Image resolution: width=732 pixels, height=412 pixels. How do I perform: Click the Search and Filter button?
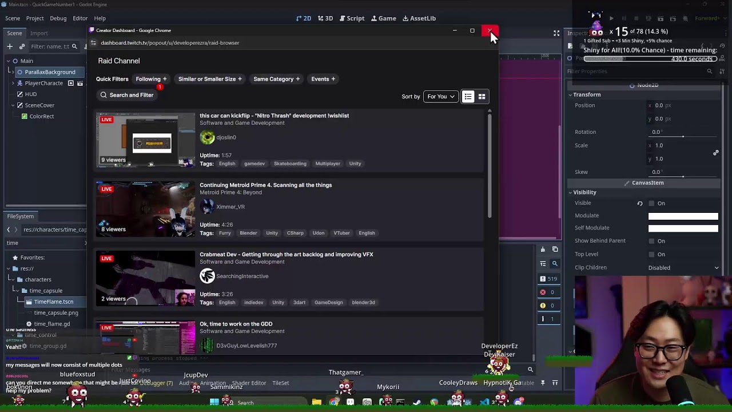tap(127, 95)
